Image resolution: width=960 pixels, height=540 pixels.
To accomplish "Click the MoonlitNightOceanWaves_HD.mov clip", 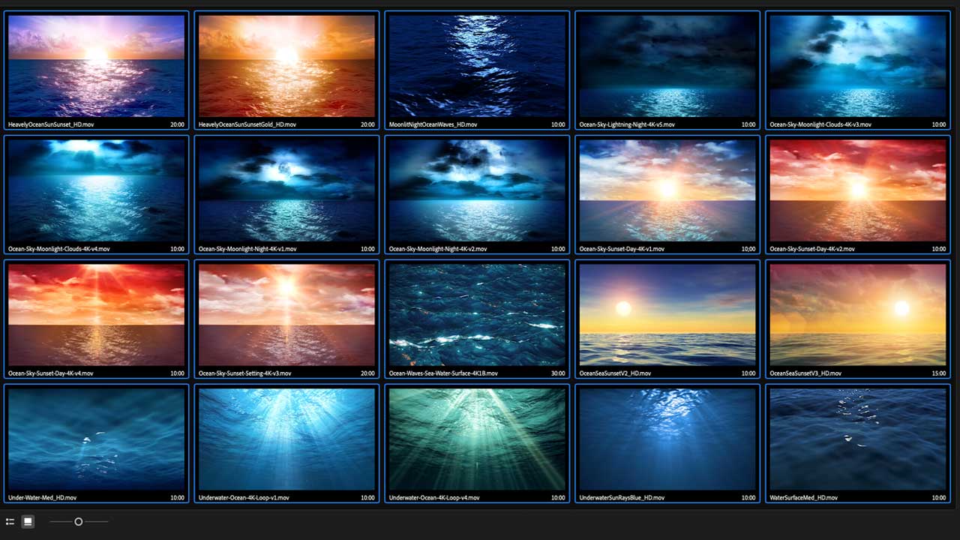I will pos(477,66).
